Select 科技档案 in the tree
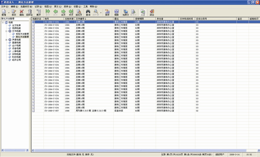 pos(16,57)
